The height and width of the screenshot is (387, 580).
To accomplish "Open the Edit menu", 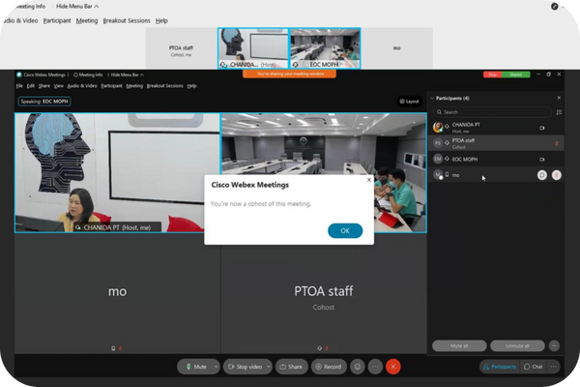I will pos(31,86).
